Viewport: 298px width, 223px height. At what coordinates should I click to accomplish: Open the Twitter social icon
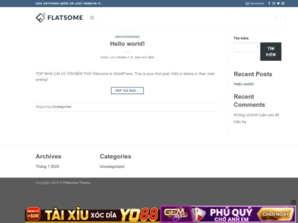point(278,3)
